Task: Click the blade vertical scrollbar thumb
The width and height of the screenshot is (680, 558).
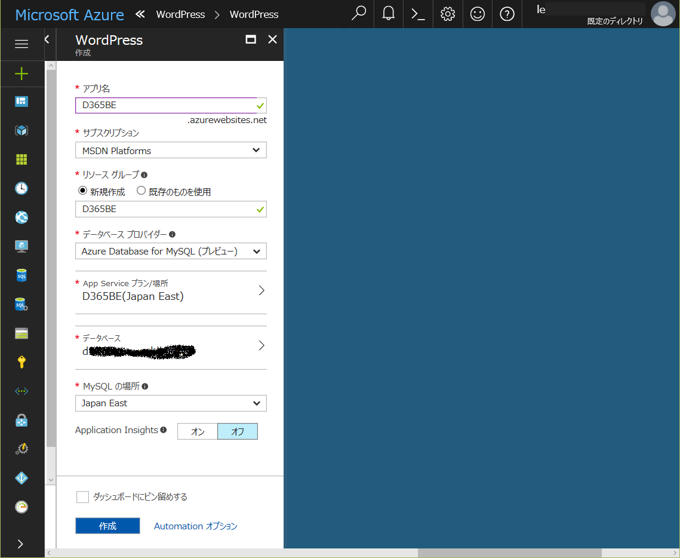Action: 51,258
